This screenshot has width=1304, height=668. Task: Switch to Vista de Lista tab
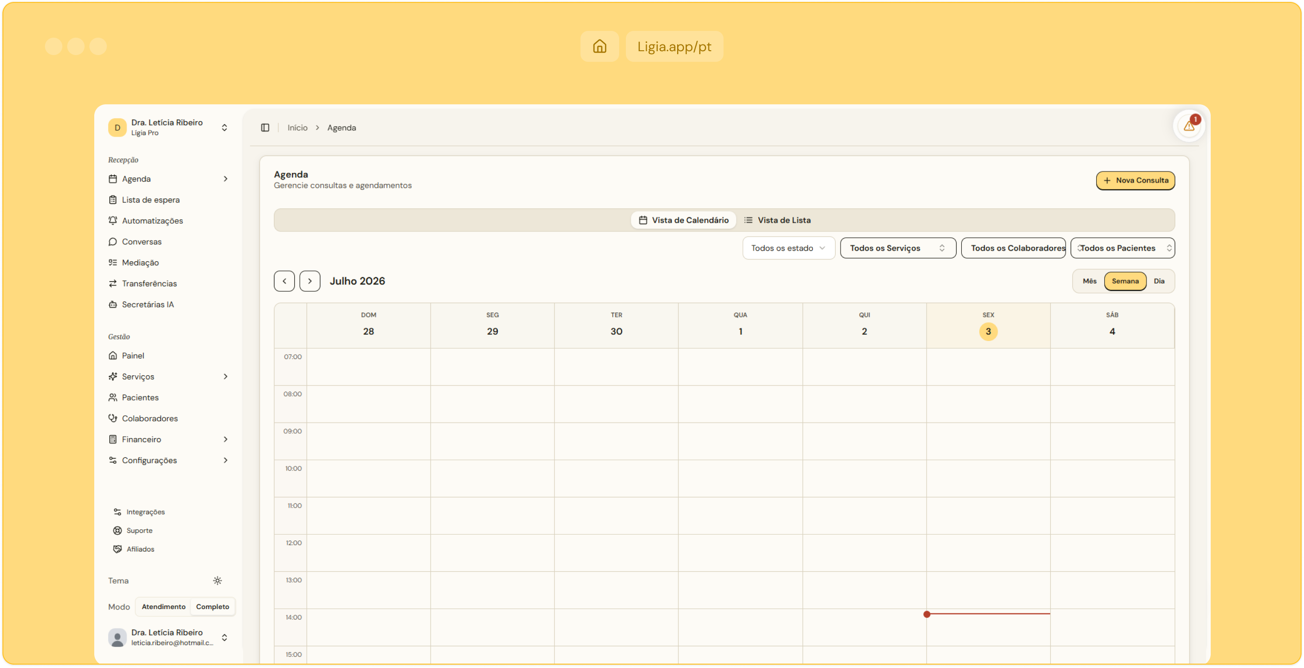(x=777, y=220)
